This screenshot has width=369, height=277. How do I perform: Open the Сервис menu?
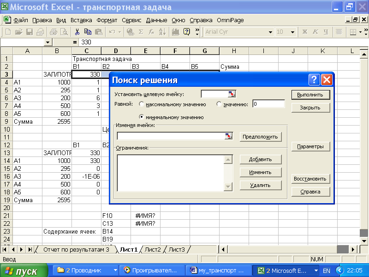[x=131, y=20]
